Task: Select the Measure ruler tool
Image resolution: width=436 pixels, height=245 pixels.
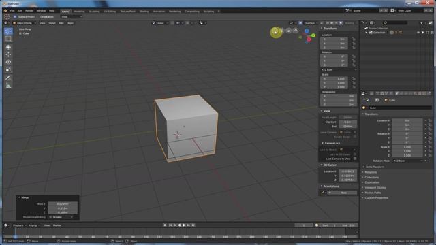Action: click(8, 86)
